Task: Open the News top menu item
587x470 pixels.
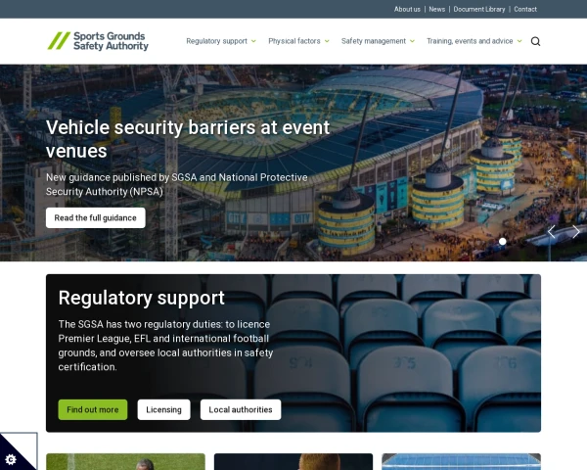Action: pos(437,9)
